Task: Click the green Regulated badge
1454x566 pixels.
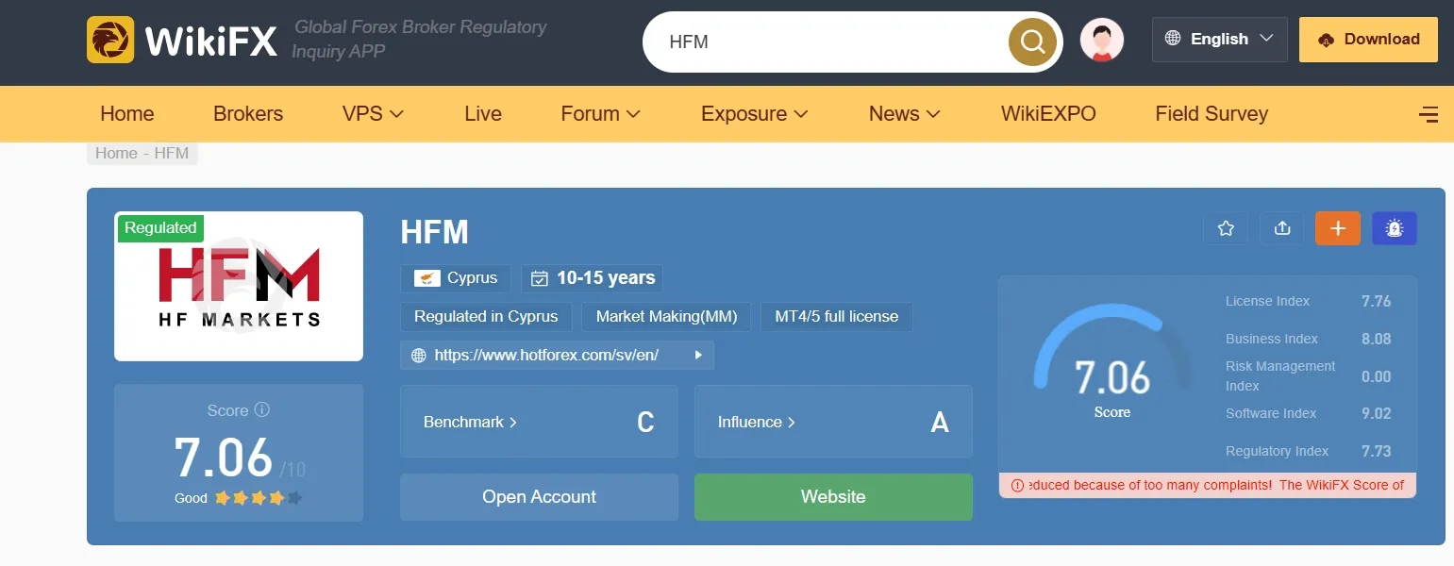Action: [160, 227]
